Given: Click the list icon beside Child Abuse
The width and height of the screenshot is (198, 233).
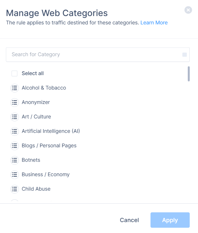Looking at the screenshot, I should point(14,189).
